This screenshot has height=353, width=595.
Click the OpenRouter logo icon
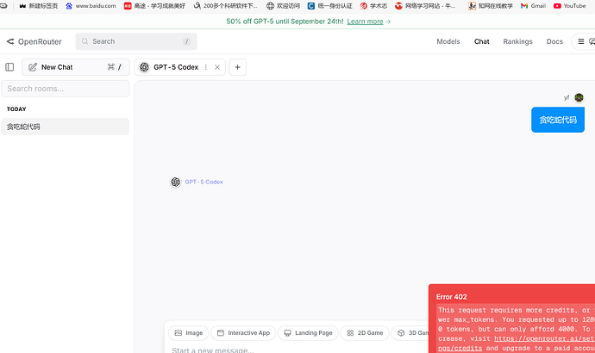[x=10, y=41]
